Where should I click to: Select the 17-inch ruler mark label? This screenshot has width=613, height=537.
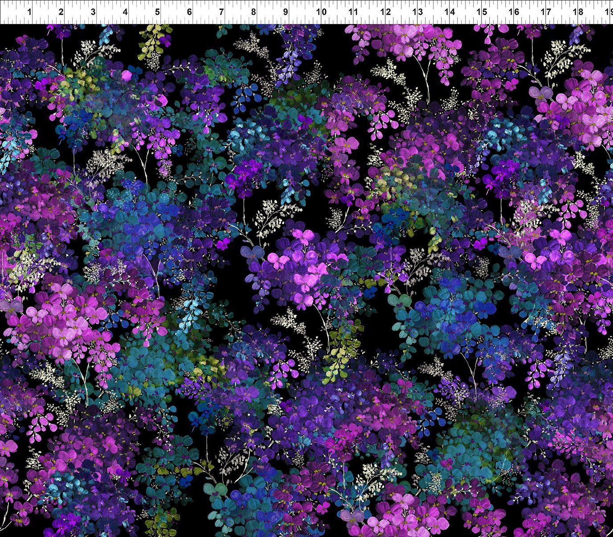pos(546,12)
